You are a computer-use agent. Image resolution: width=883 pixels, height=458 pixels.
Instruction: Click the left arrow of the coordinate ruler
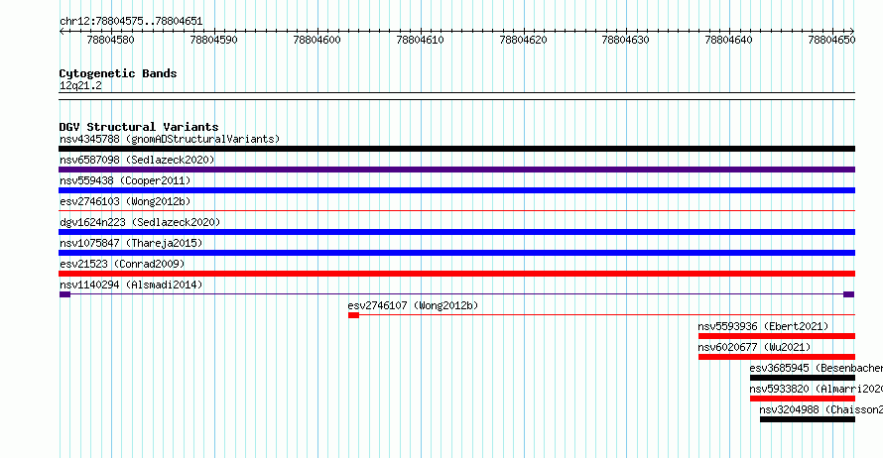62,32
